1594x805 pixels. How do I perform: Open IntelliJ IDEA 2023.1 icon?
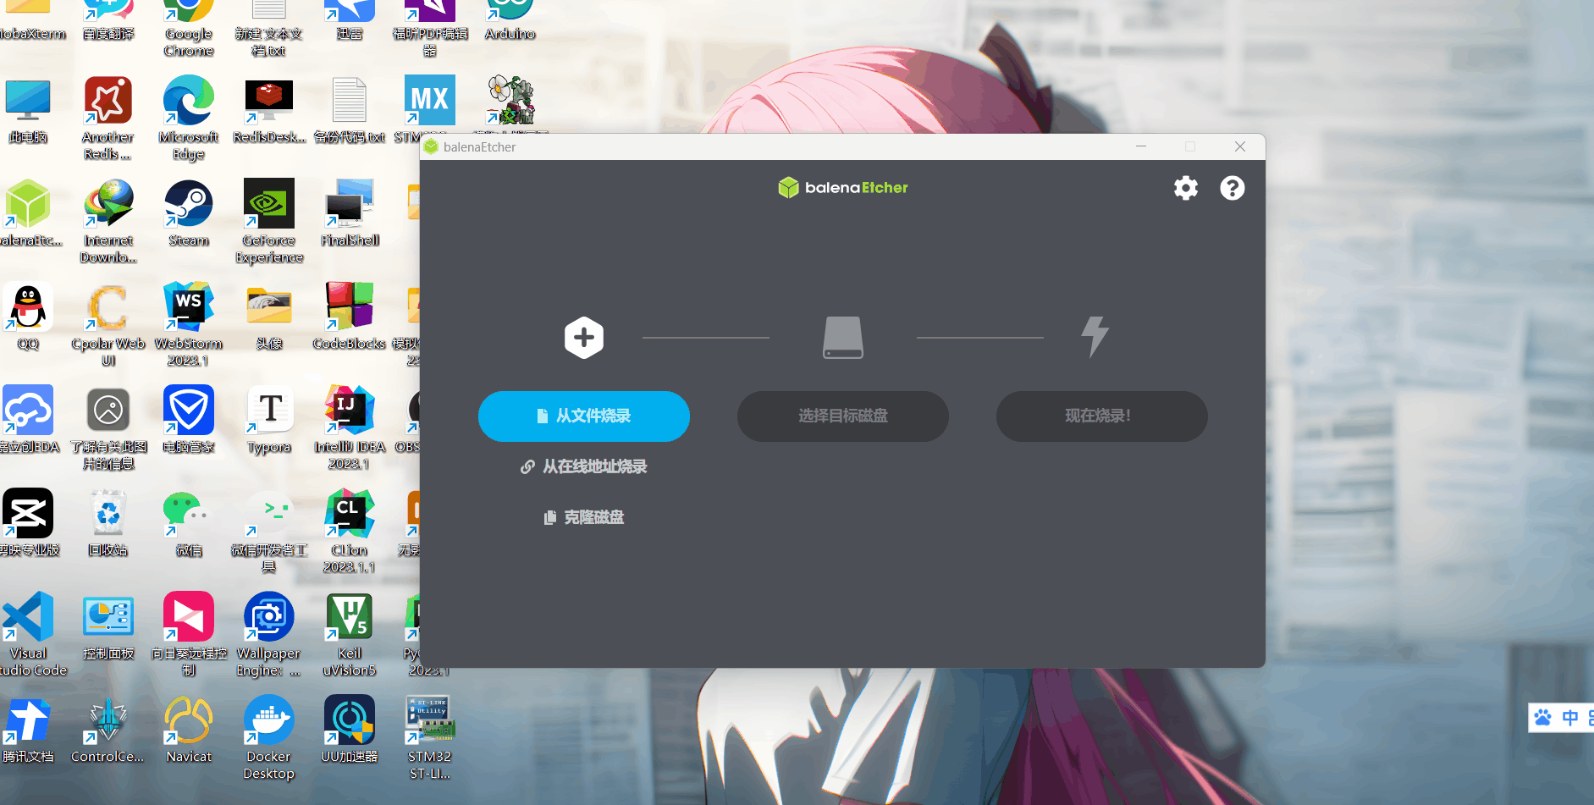(350, 427)
